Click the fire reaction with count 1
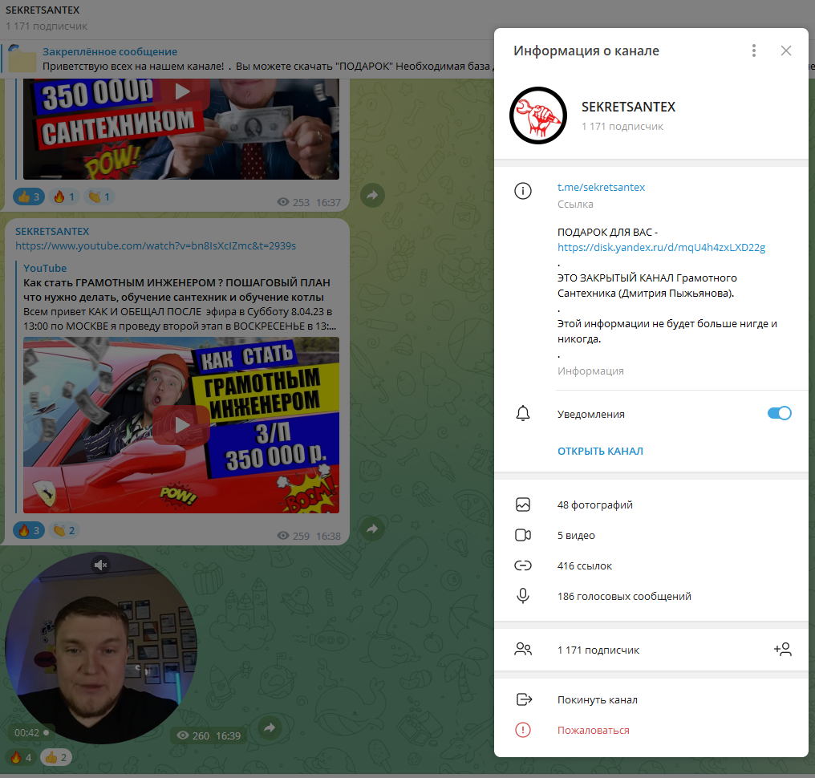This screenshot has height=778, width=815. [x=64, y=197]
